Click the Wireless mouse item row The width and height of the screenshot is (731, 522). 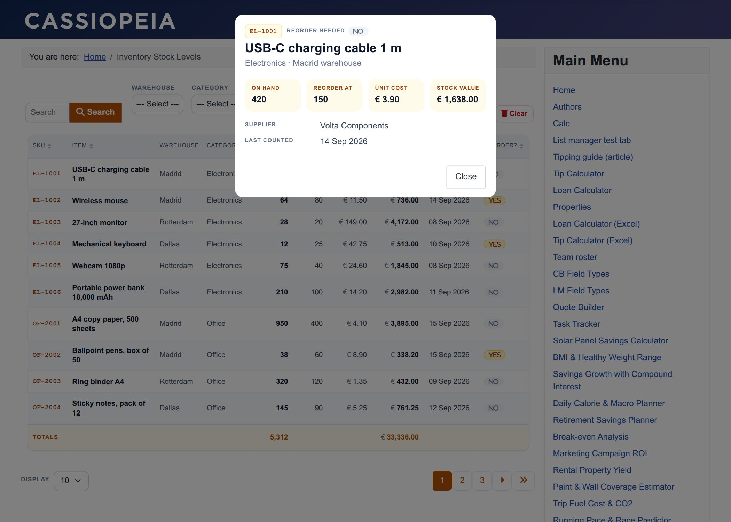(x=278, y=200)
